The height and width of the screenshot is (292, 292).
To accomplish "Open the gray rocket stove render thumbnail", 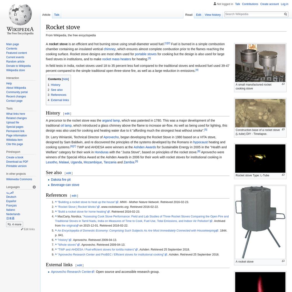I will click(260, 222).
